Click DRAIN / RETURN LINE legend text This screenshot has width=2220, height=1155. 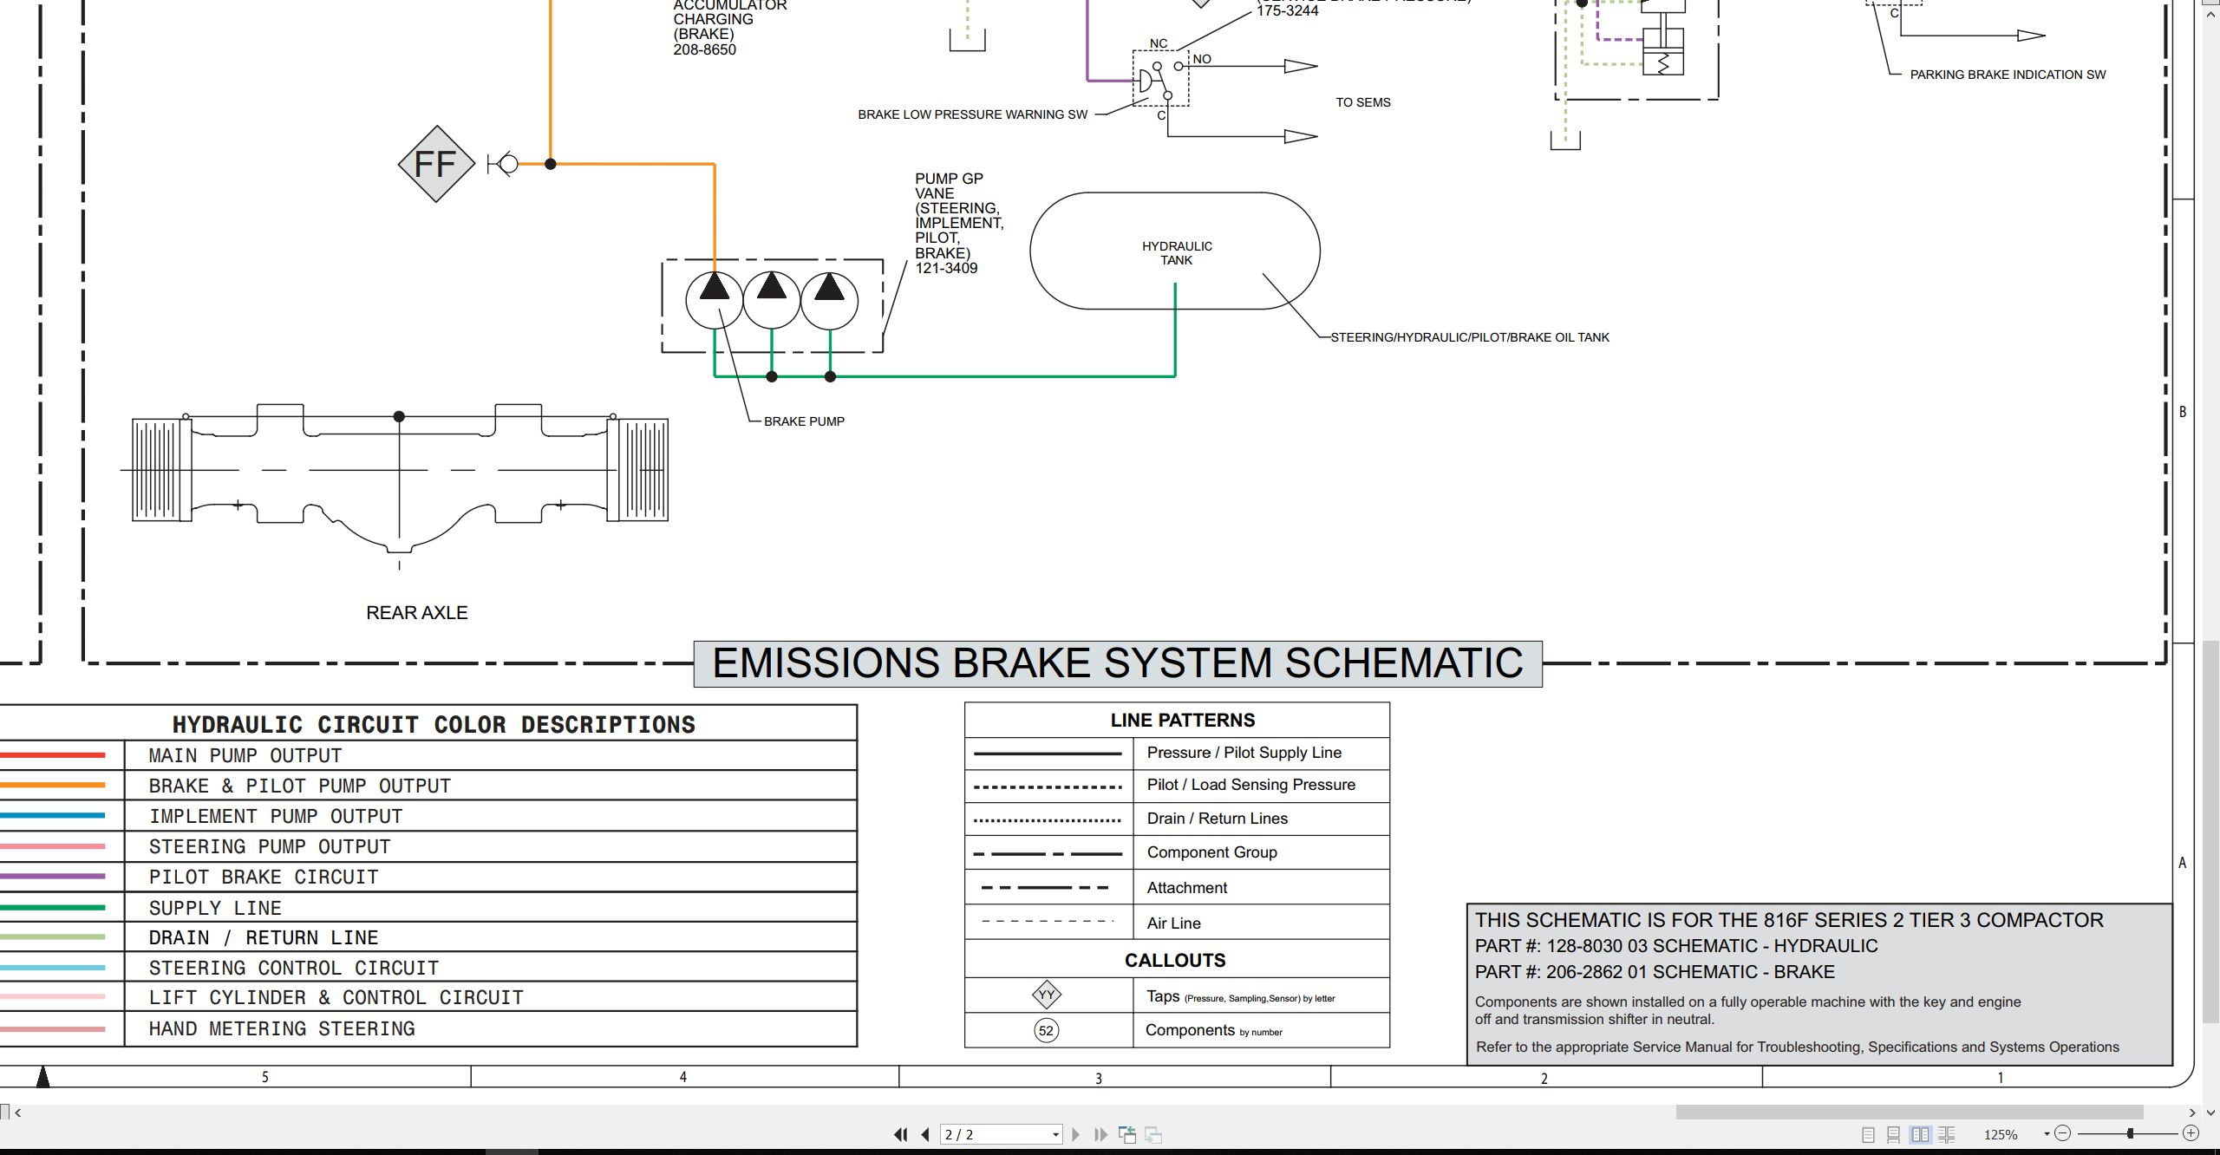click(264, 938)
